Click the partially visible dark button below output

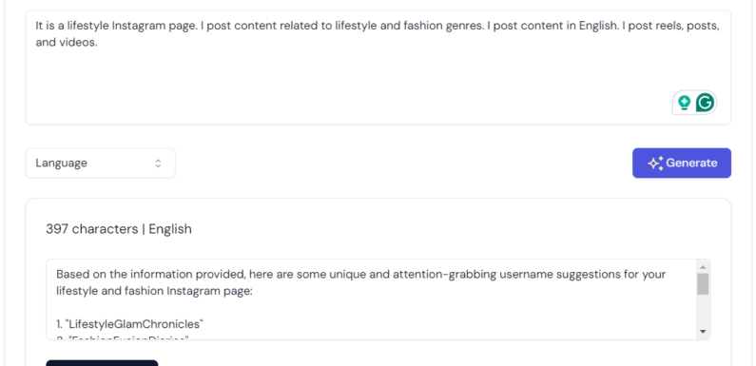click(x=102, y=363)
